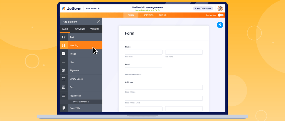Image resolution: width=285 pixels, height=121 pixels.
Task: Open the user profile avatar
Action: click(x=220, y=8)
